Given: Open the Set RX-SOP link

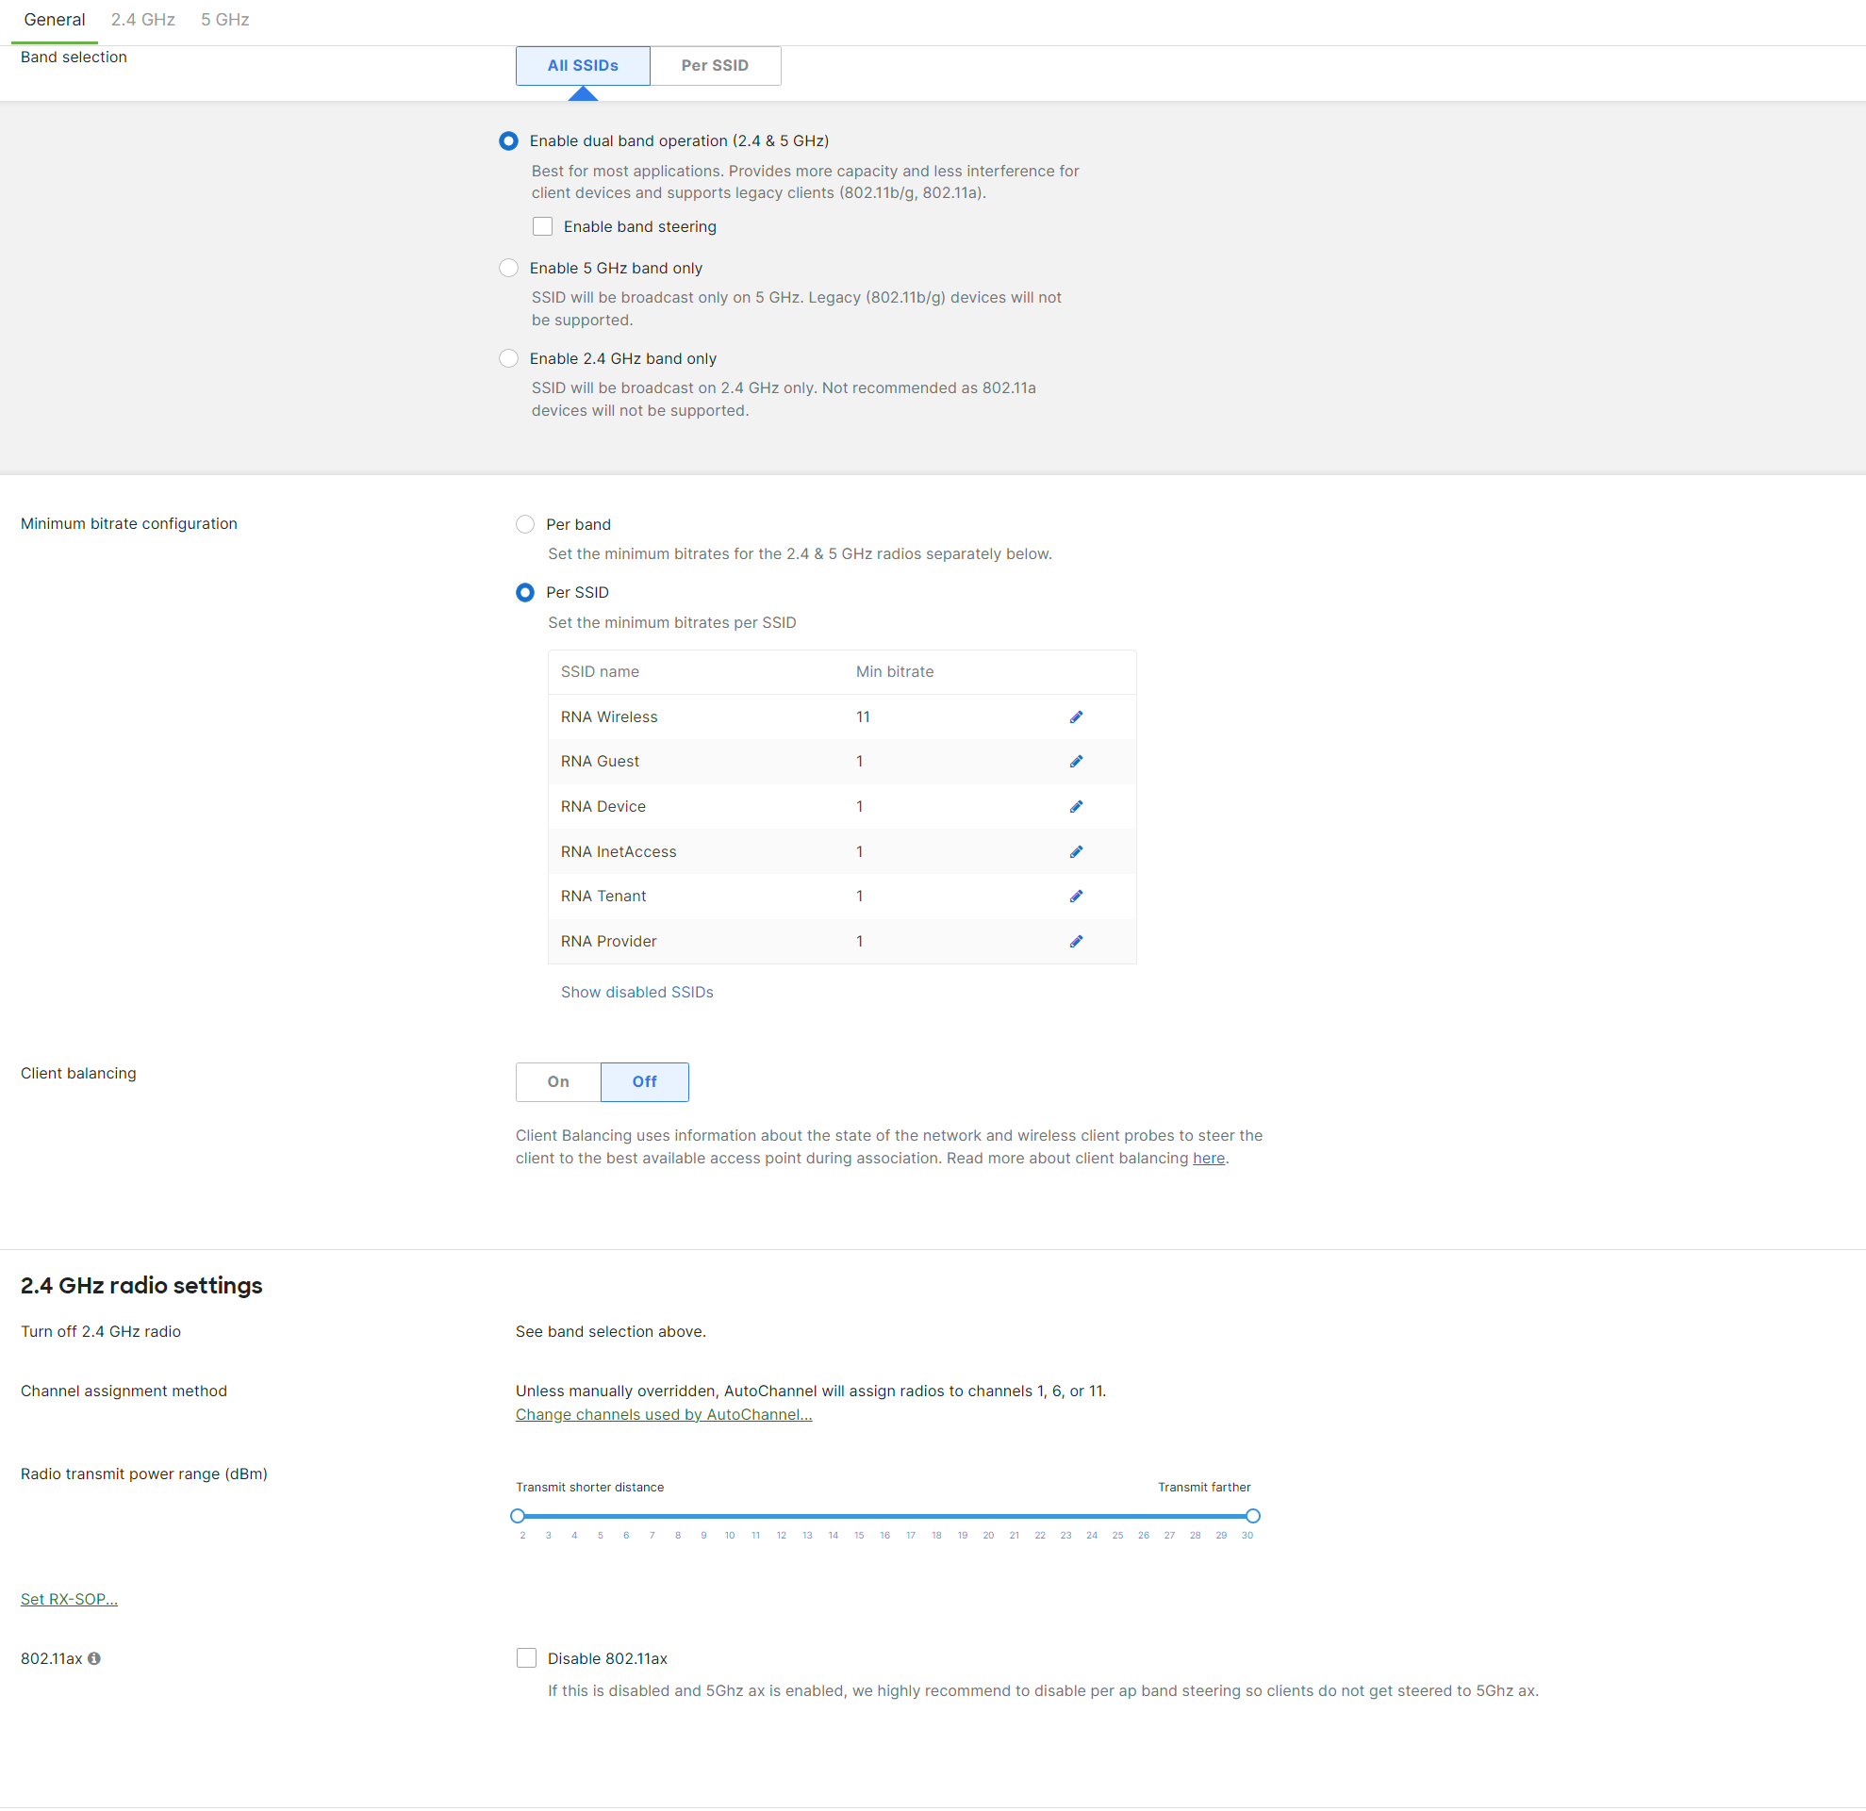Looking at the screenshot, I should point(69,1598).
